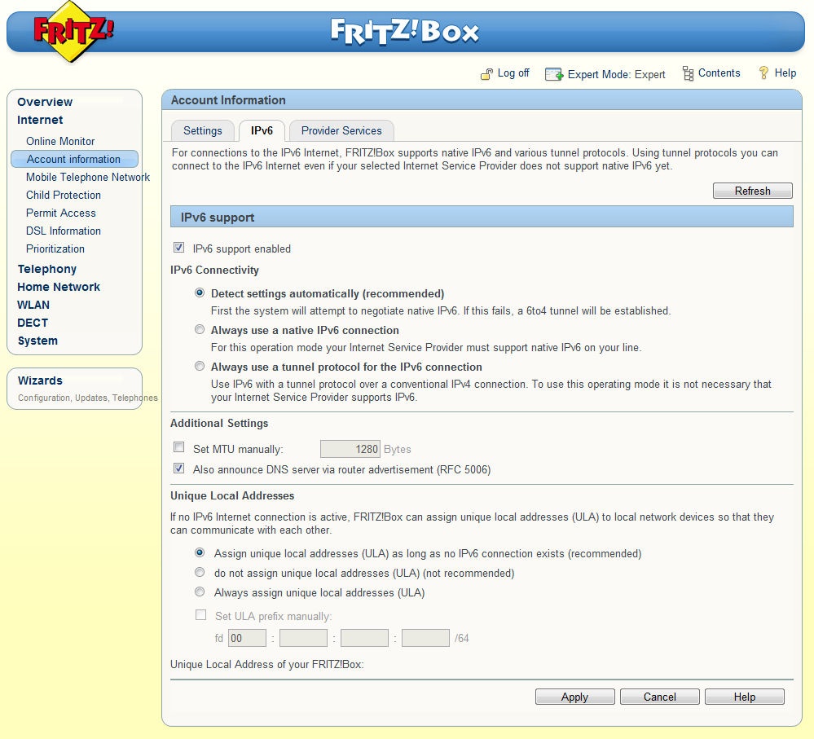
Task: Select Always use a native IPv6 connection
Action: tap(200, 329)
